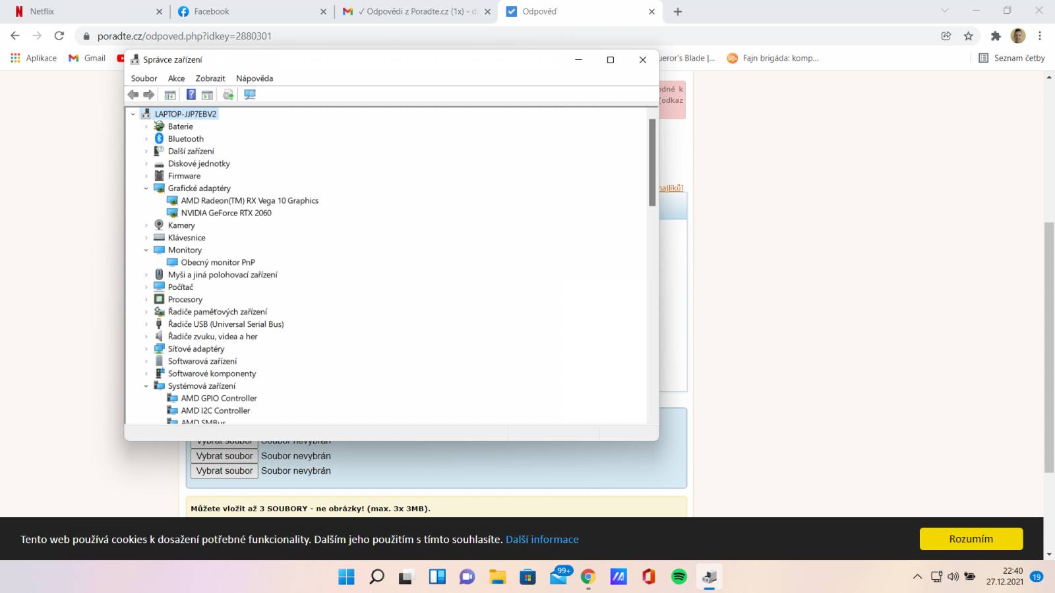This screenshot has width=1055, height=593.
Task: Toggle the console tree pane toolbar icon
Action: 170,95
